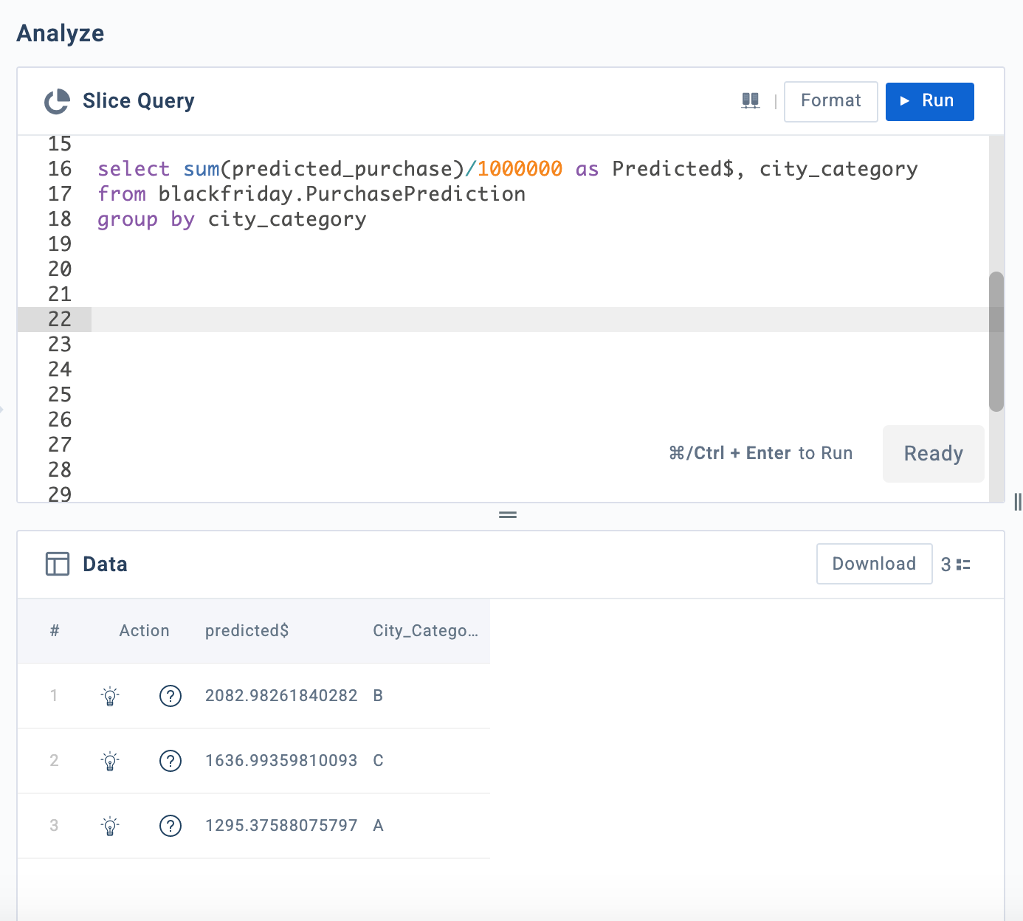Click the question mark icon for row C
The width and height of the screenshot is (1023, 921).
pyautogui.click(x=170, y=761)
